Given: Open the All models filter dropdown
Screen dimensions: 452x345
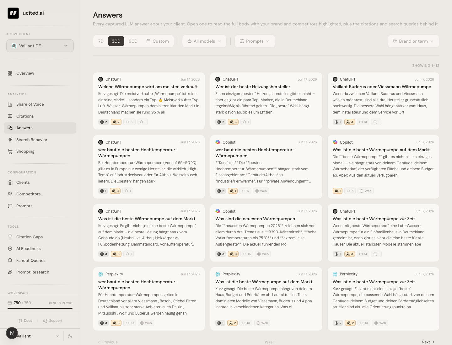Looking at the screenshot, I should (x=204, y=41).
